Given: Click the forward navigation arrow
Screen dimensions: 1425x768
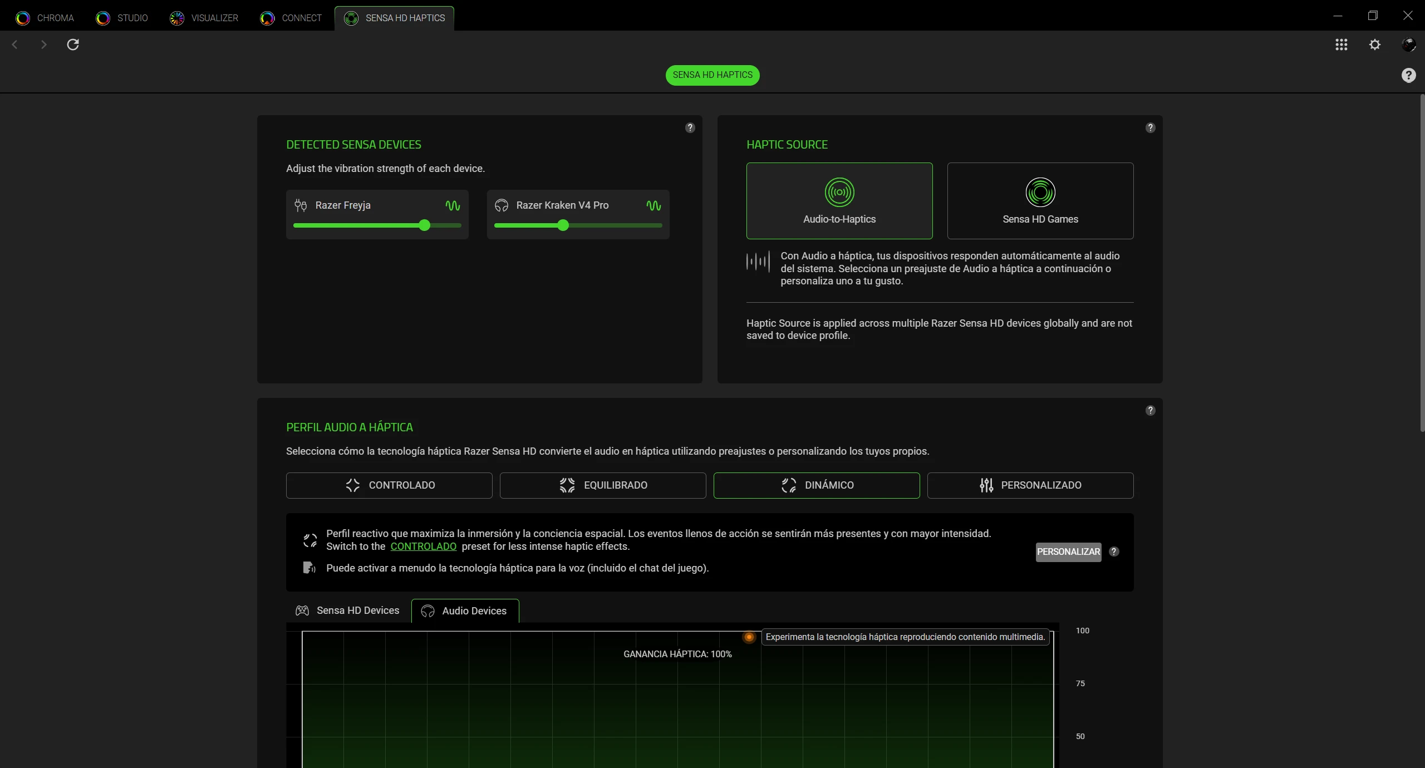Looking at the screenshot, I should 43,45.
